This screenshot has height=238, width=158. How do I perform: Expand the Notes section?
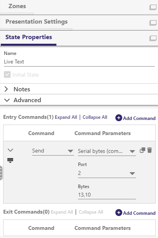(x=6, y=89)
